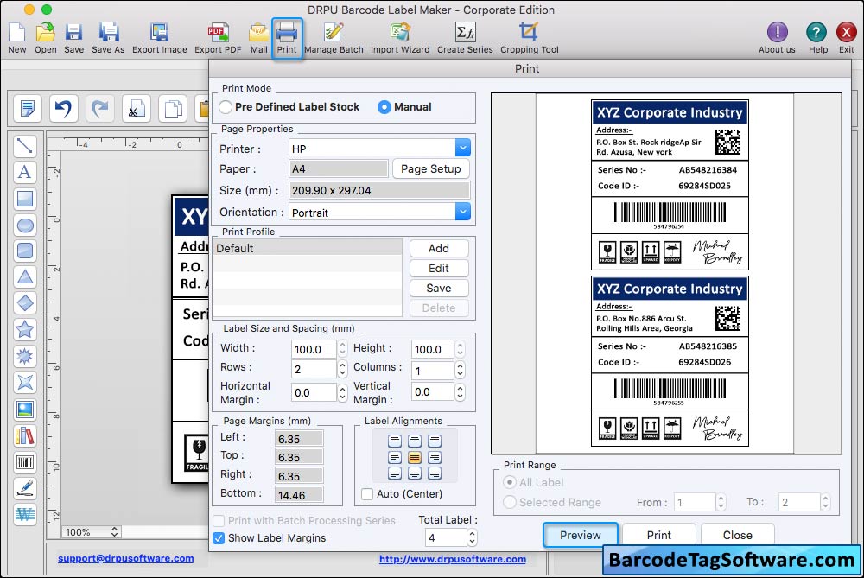
Task: Open support@drpusoftware.com link
Action: (x=125, y=558)
